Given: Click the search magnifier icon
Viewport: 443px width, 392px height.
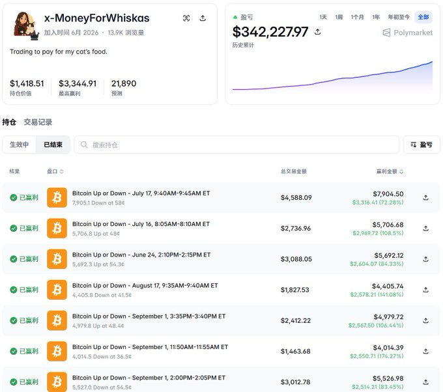Looking at the screenshot, I should [x=84, y=145].
